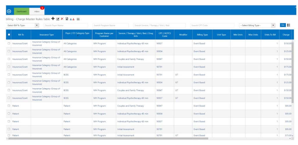Open the hamburger menu beside the table title
Viewport: 298px width, 145px height.
78,19
